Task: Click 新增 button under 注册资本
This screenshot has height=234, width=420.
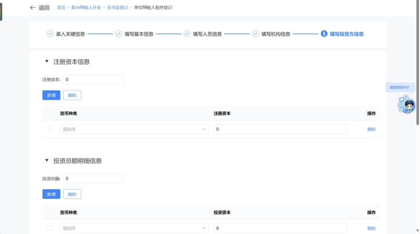Action: [x=51, y=95]
